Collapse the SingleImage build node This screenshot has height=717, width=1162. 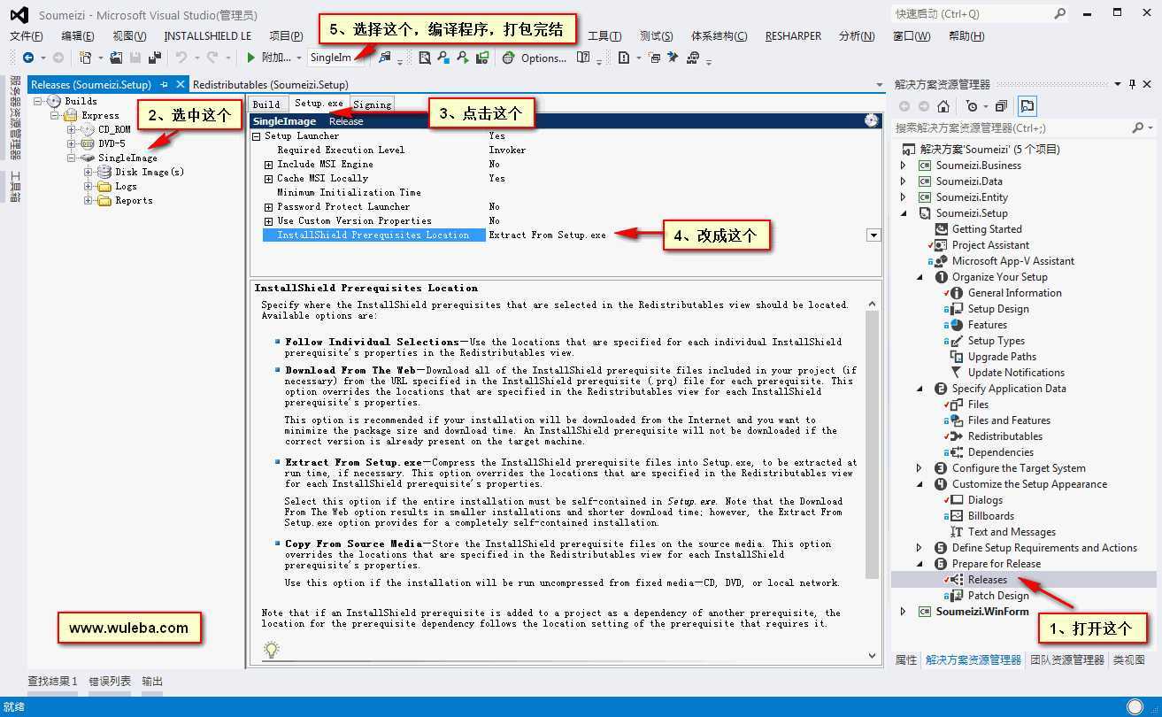click(x=72, y=158)
